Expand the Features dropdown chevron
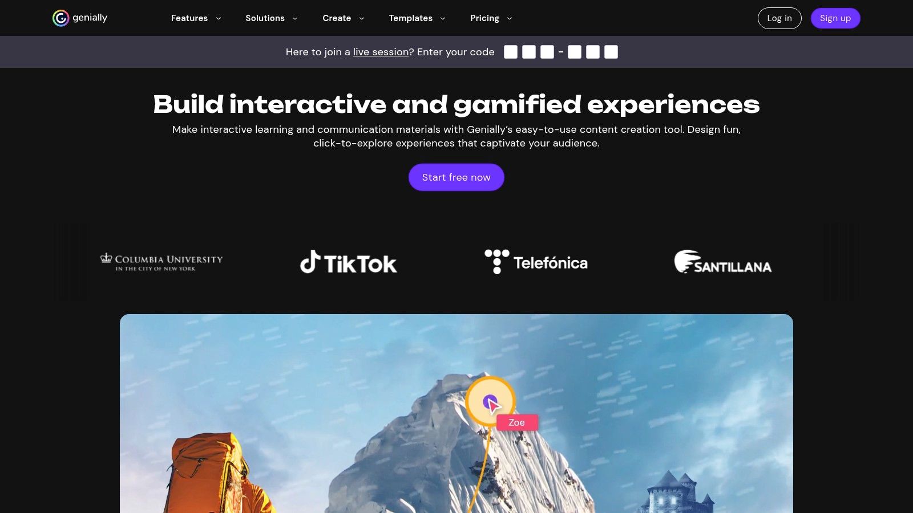This screenshot has width=913, height=513. click(219, 18)
